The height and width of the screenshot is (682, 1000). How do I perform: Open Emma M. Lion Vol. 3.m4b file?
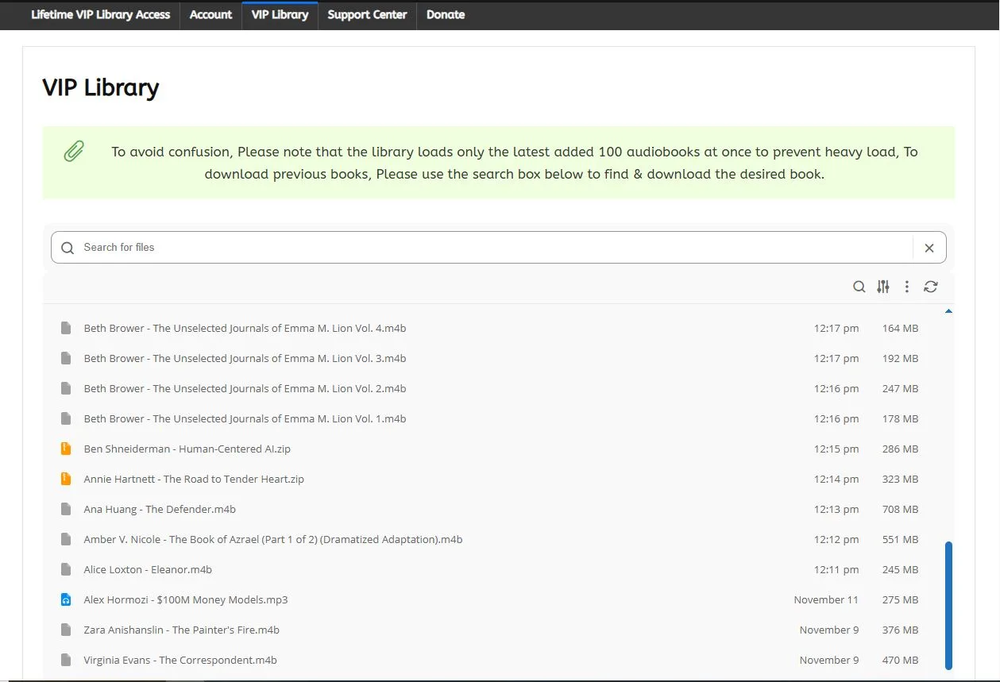pyautogui.click(x=245, y=358)
